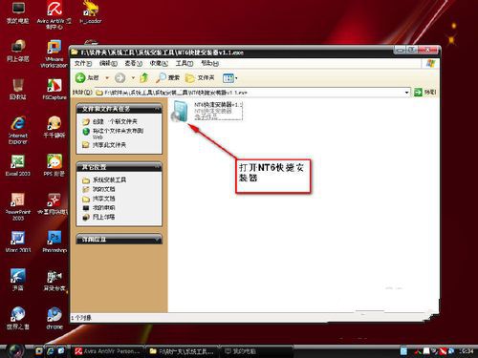Open the File menu
The width and height of the screenshot is (478, 358).
pyautogui.click(x=83, y=63)
